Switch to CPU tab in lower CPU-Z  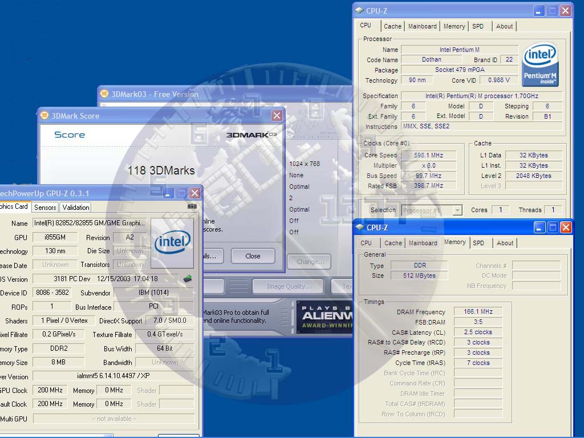coord(366,243)
